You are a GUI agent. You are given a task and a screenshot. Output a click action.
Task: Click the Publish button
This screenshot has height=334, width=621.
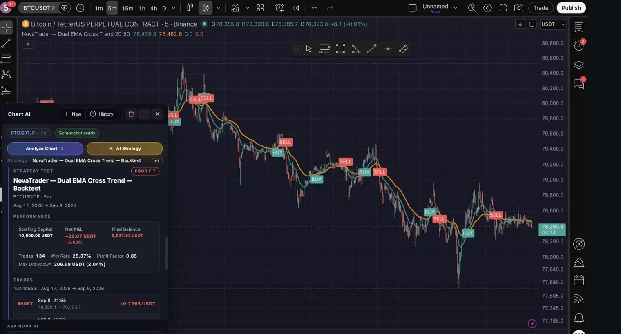click(x=571, y=8)
